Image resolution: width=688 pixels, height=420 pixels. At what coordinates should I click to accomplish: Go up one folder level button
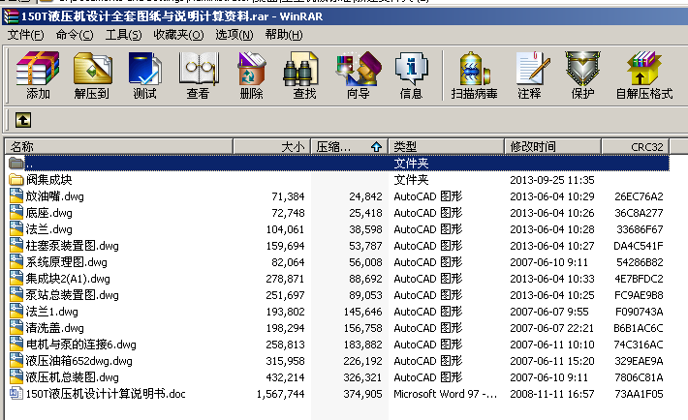[x=21, y=120]
